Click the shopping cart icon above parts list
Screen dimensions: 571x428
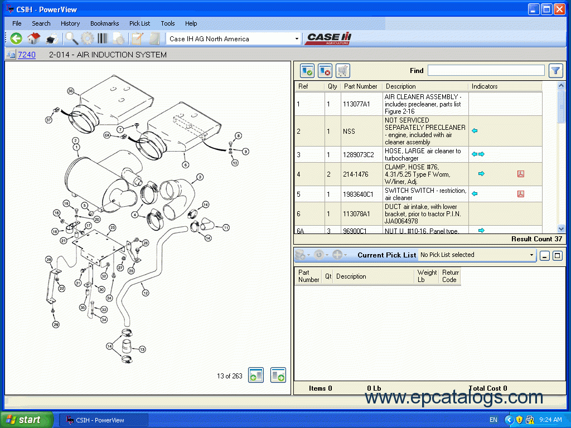343,71
